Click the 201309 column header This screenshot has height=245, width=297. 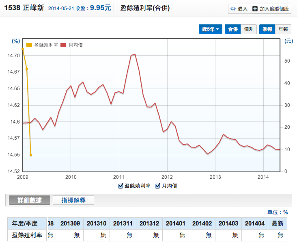70,223
